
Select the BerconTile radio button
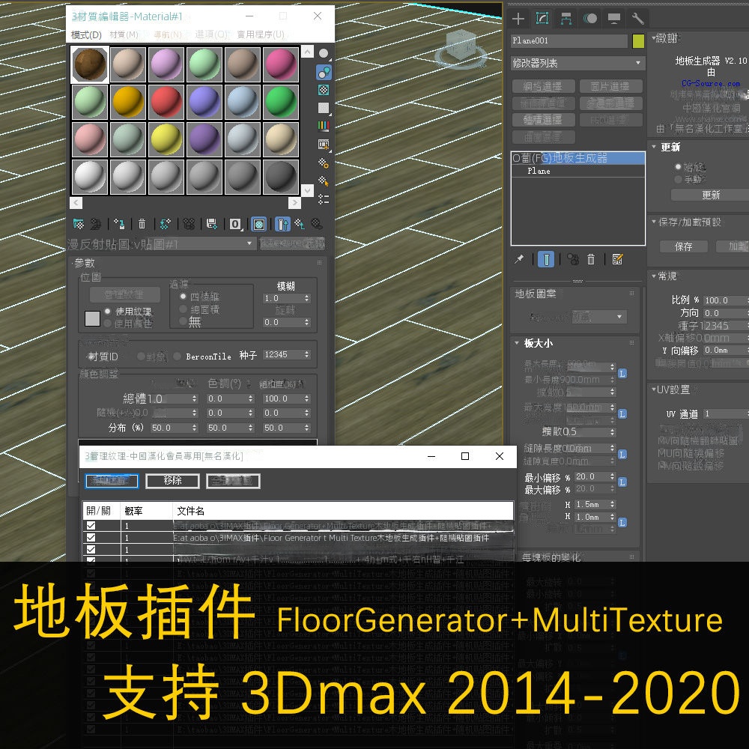pyautogui.click(x=178, y=356)
